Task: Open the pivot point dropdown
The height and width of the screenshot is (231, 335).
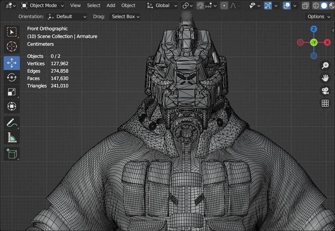Action: pos(187,6)
